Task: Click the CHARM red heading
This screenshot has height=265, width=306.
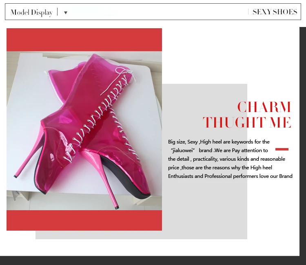Action: click(x=264, y=107)
